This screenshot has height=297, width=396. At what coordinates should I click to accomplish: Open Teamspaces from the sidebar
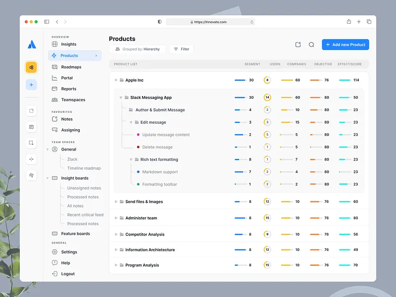pos(72,99)
